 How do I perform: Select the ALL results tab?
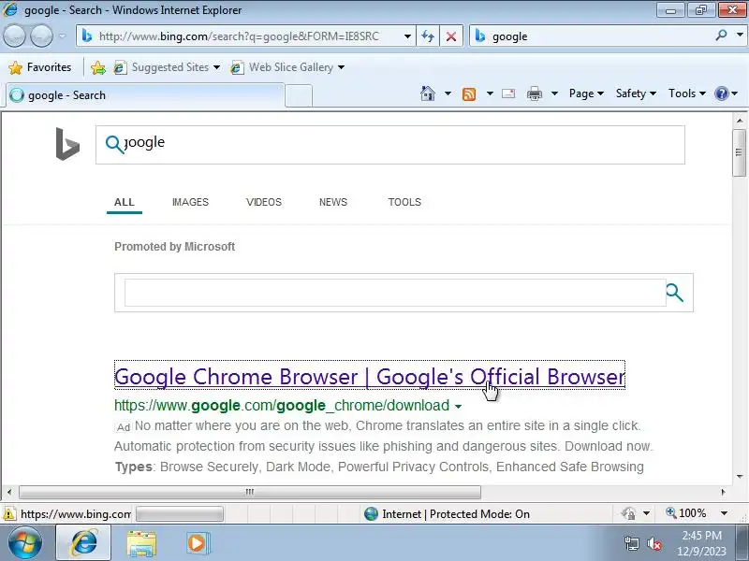(x=125, y=202)
